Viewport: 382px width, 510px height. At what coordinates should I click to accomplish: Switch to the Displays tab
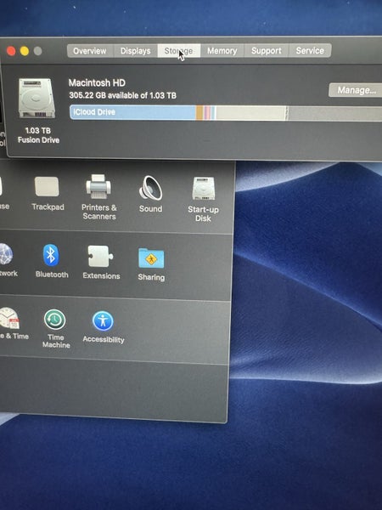pos(136,51)
